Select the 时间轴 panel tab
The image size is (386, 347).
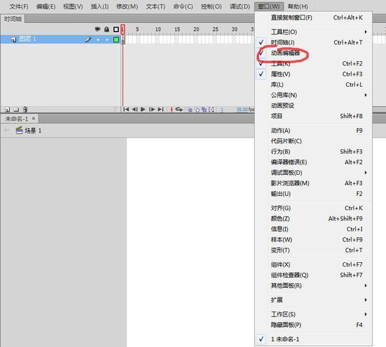coord(13,19)
